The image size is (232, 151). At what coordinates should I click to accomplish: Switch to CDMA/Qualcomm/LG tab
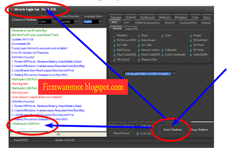[147, 23]
